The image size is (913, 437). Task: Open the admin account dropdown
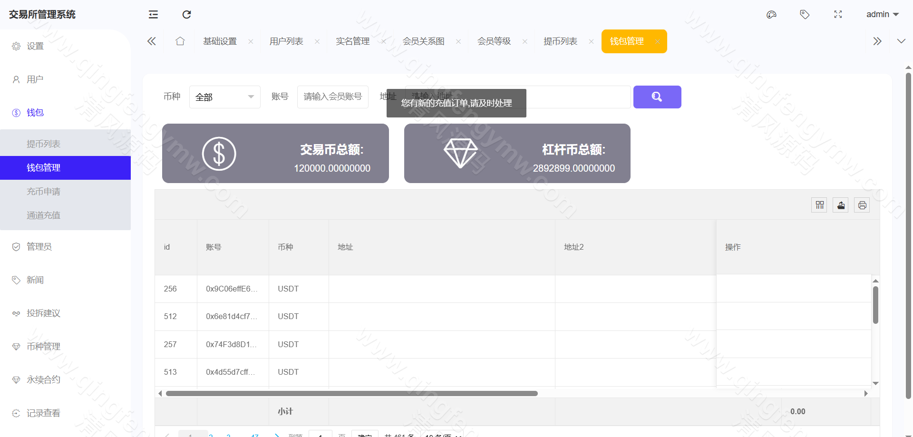(882, 14)
